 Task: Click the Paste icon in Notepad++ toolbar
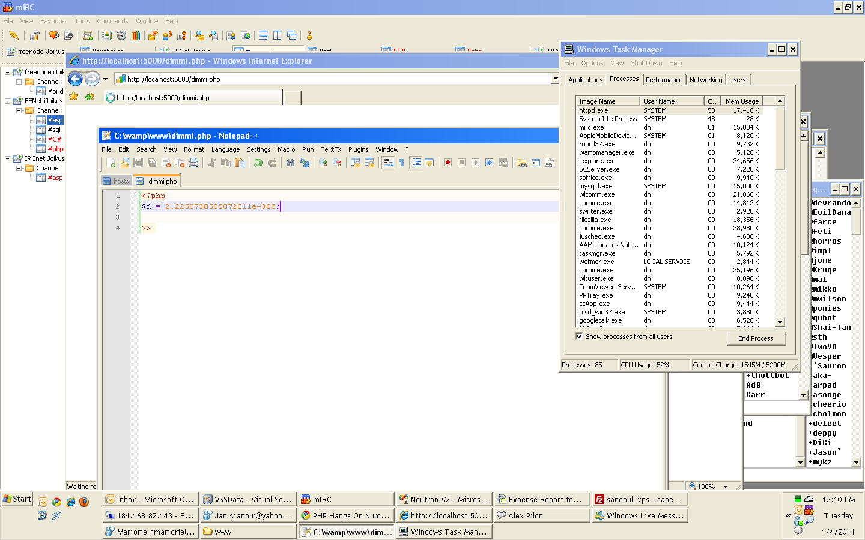coord(240,163)
